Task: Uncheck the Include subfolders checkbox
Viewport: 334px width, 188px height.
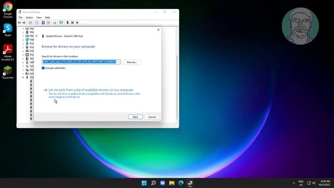Action: click(43, 68)
